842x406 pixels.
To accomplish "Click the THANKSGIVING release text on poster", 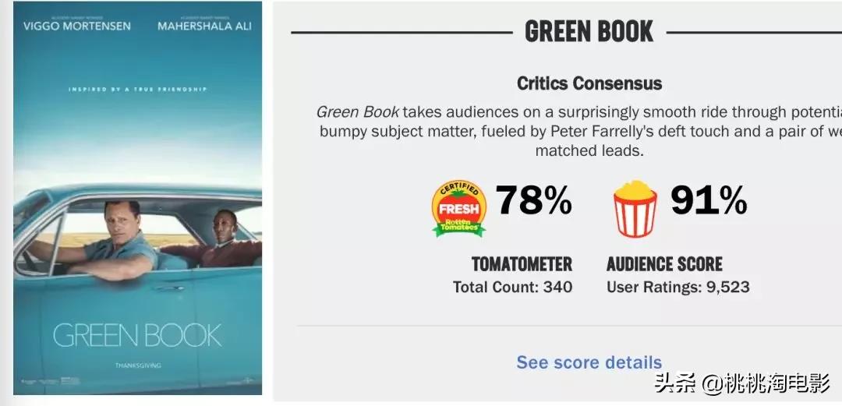I will 137,365.
